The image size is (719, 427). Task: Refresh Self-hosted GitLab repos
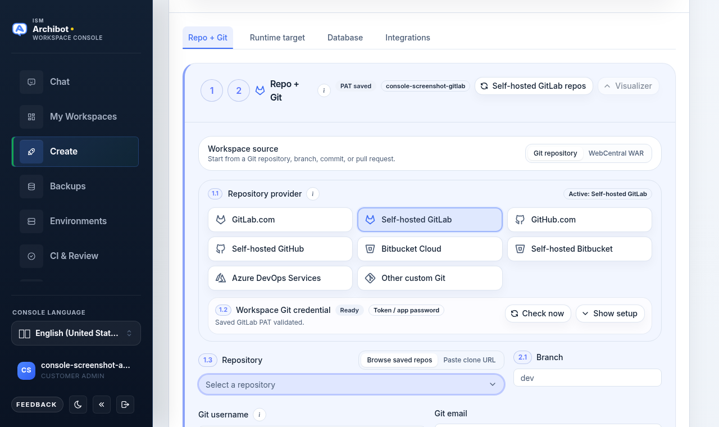(x=534, y=86)
